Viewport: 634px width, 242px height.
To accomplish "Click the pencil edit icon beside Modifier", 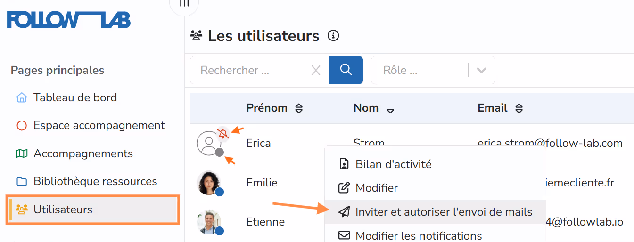I will click(345, 188).
